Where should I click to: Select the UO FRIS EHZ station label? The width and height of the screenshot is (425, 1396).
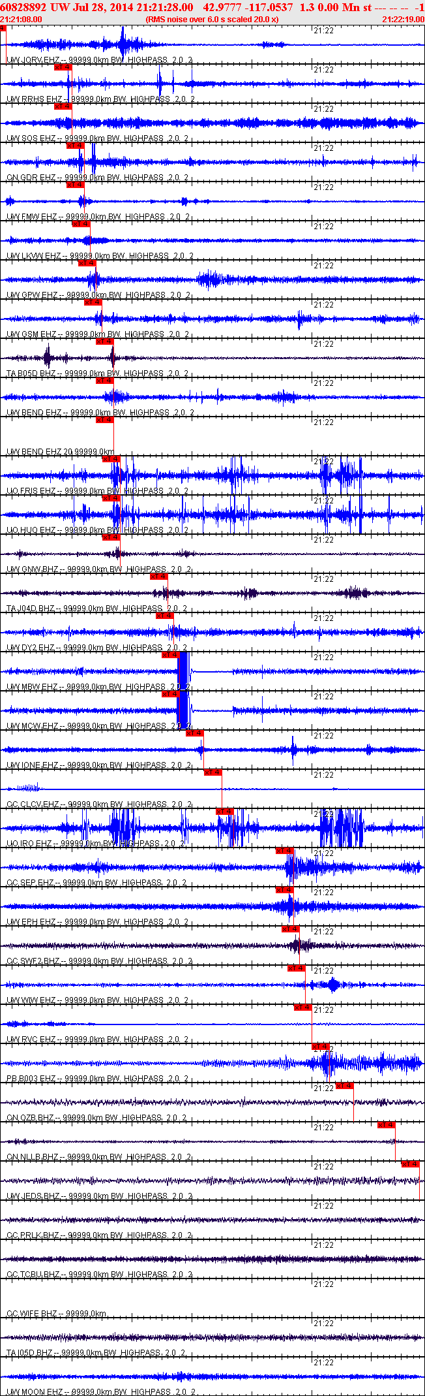[31, 491]
